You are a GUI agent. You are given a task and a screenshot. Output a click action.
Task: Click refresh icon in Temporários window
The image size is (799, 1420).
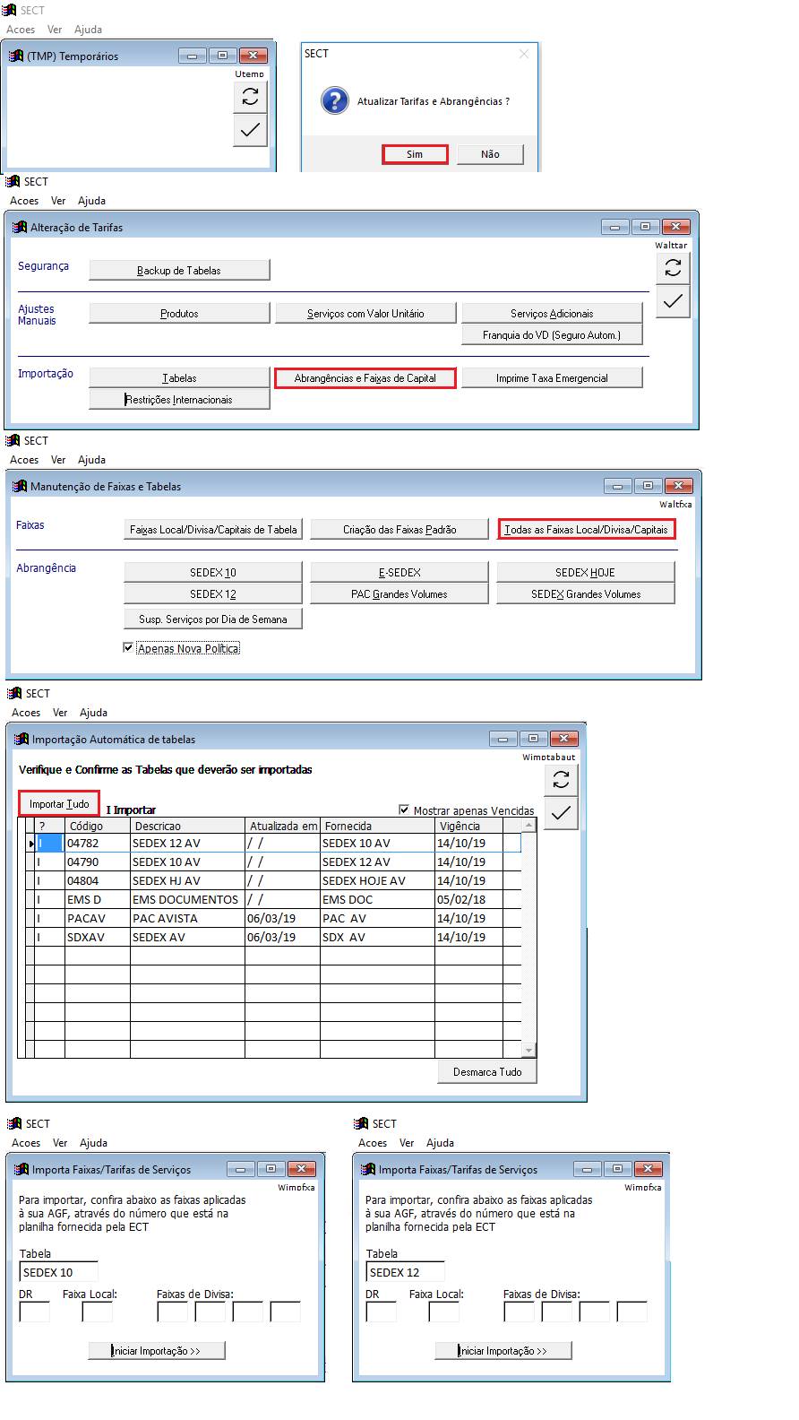250,96
